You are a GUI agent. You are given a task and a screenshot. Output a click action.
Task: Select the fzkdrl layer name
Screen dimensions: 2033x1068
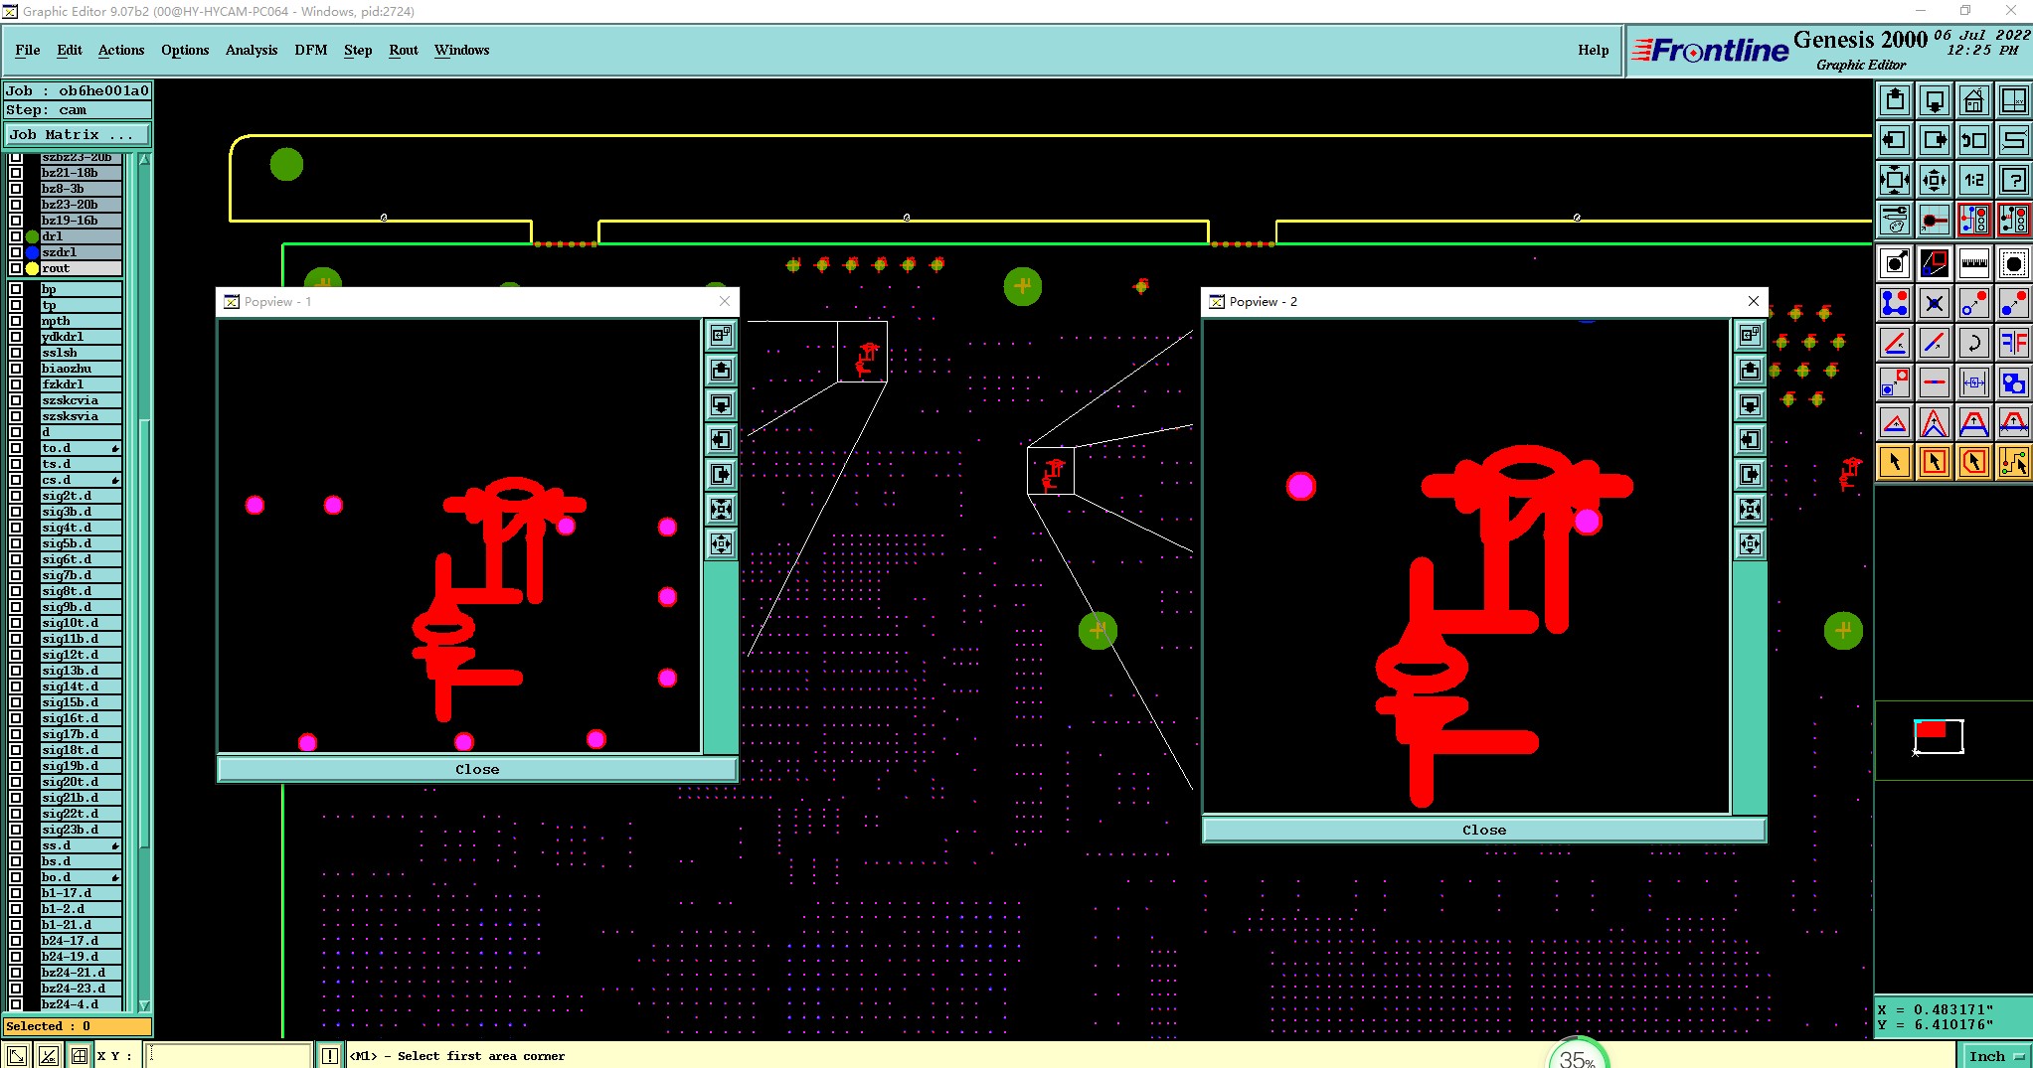82,384
